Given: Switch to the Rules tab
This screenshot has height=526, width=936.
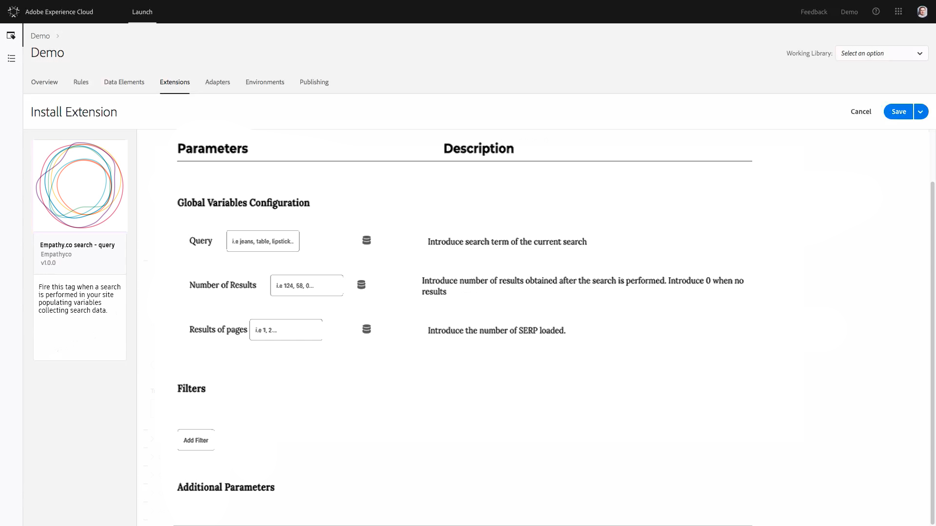Looking at the screenshot, I should pyautogui.click(x=81, y=82).
